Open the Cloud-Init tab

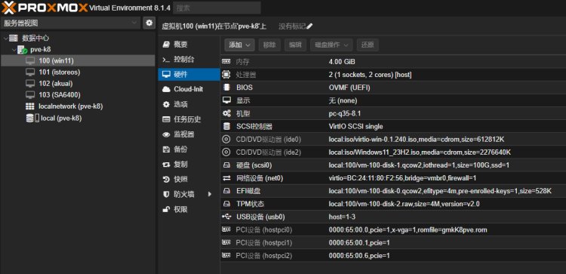click(x=189, y=89)
